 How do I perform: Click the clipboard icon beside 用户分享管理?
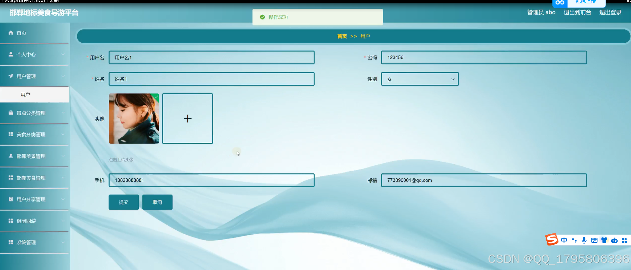pos(11,199)
